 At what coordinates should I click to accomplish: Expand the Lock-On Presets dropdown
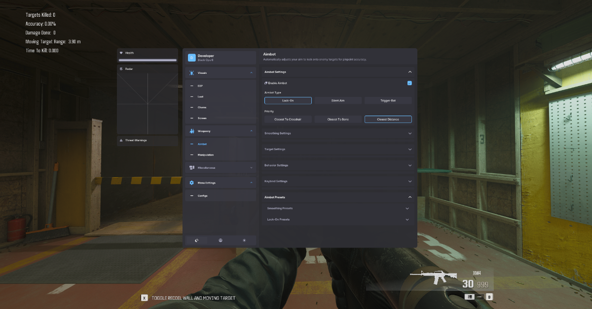coord(337,219)
